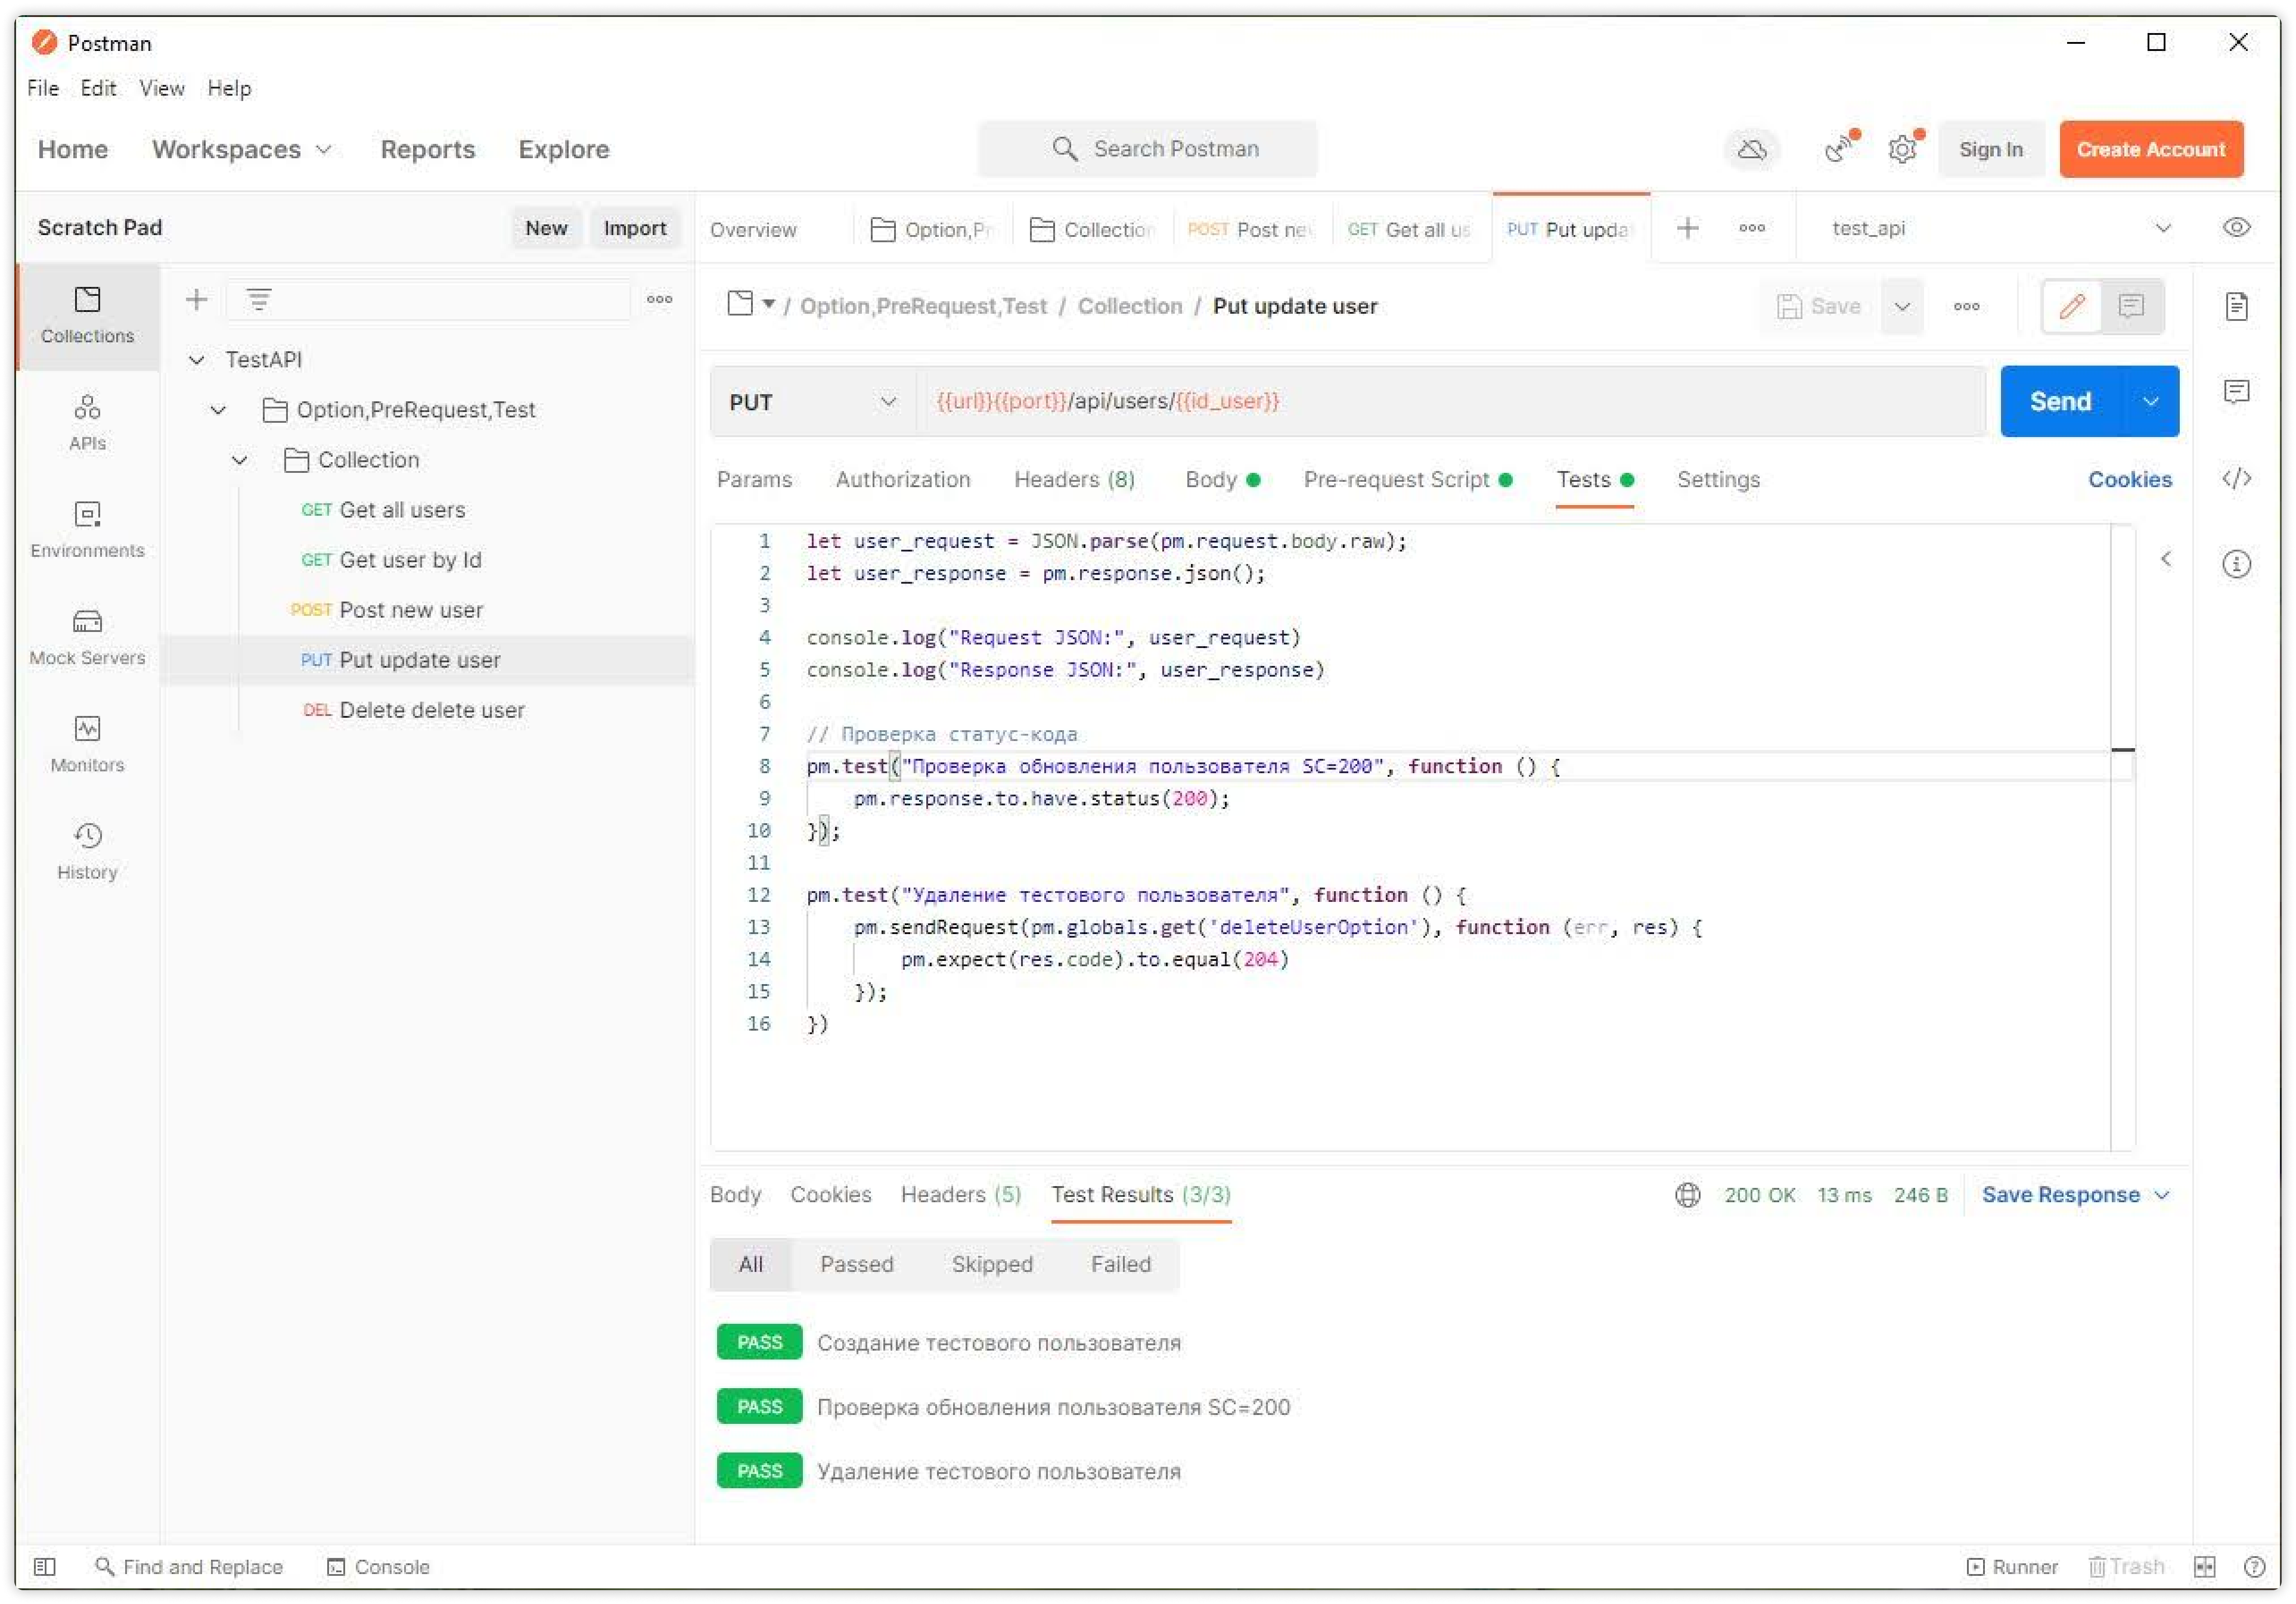Open Runner in status bar
This screenshot has width=2296, height=1604.
coord(2012,1567)
